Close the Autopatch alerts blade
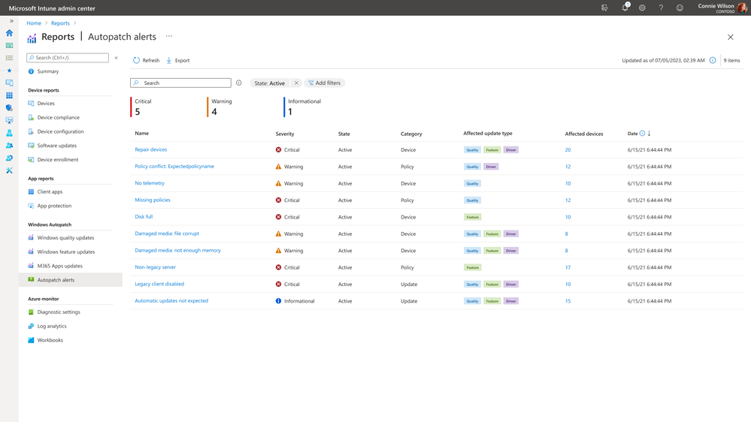This screenshot has height=422, width=751. click(731, 37)
